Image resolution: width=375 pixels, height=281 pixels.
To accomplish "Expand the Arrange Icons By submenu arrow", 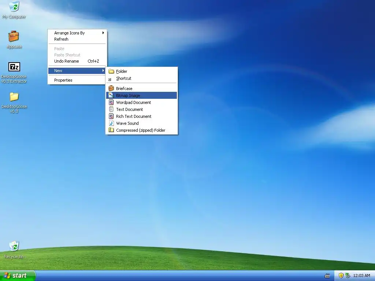I will [x=103, y=33].
